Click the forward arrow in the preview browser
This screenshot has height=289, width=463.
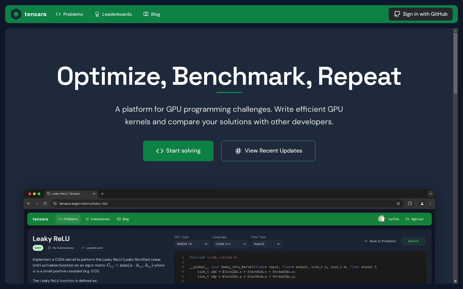(x=37, y=204)
